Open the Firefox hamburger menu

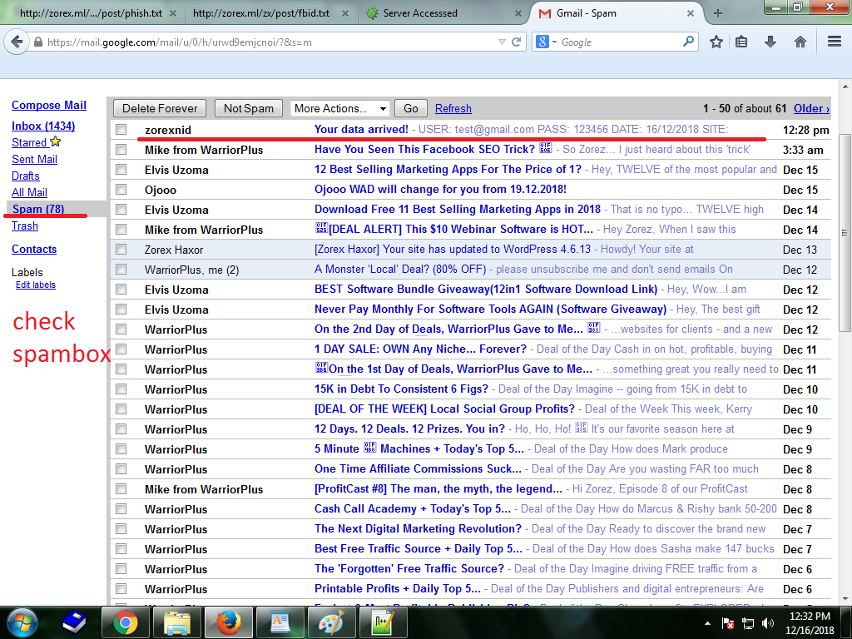(835, 42)
